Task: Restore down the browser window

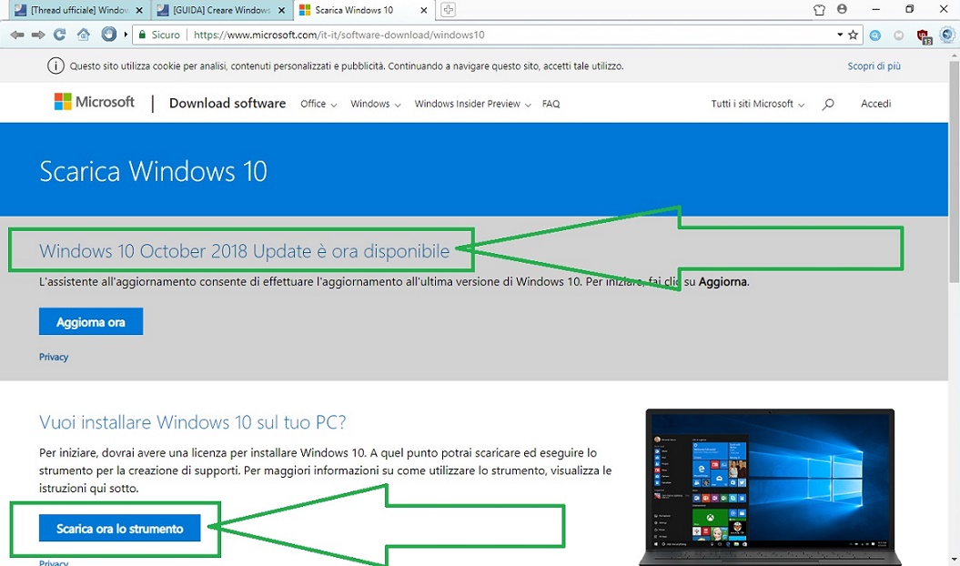Action: coord(909,9)
